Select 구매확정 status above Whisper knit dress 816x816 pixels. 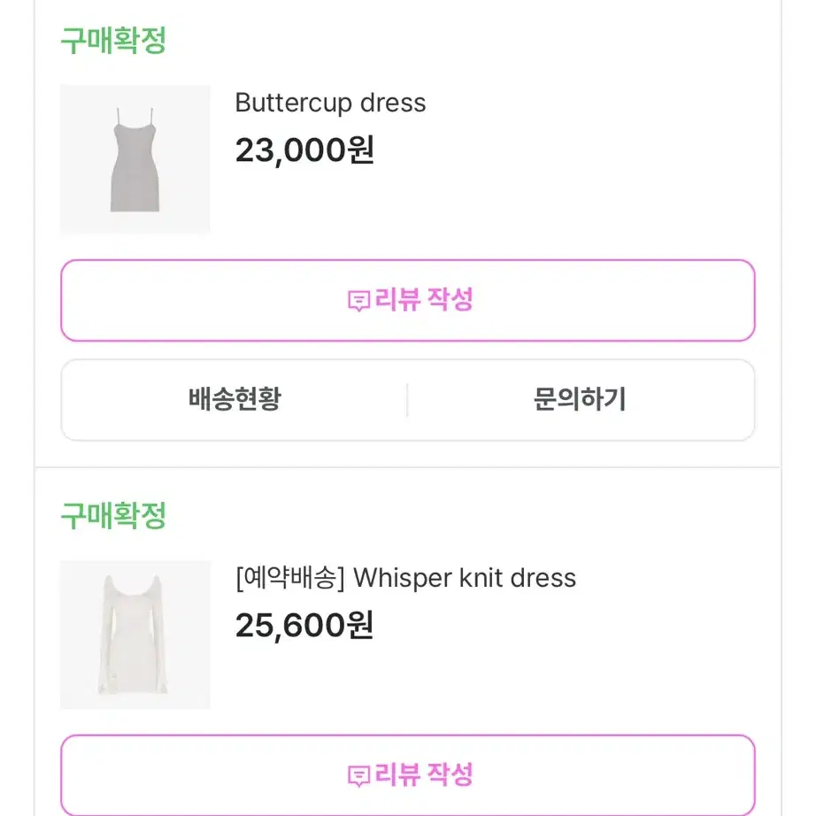(x=113, y=515)
